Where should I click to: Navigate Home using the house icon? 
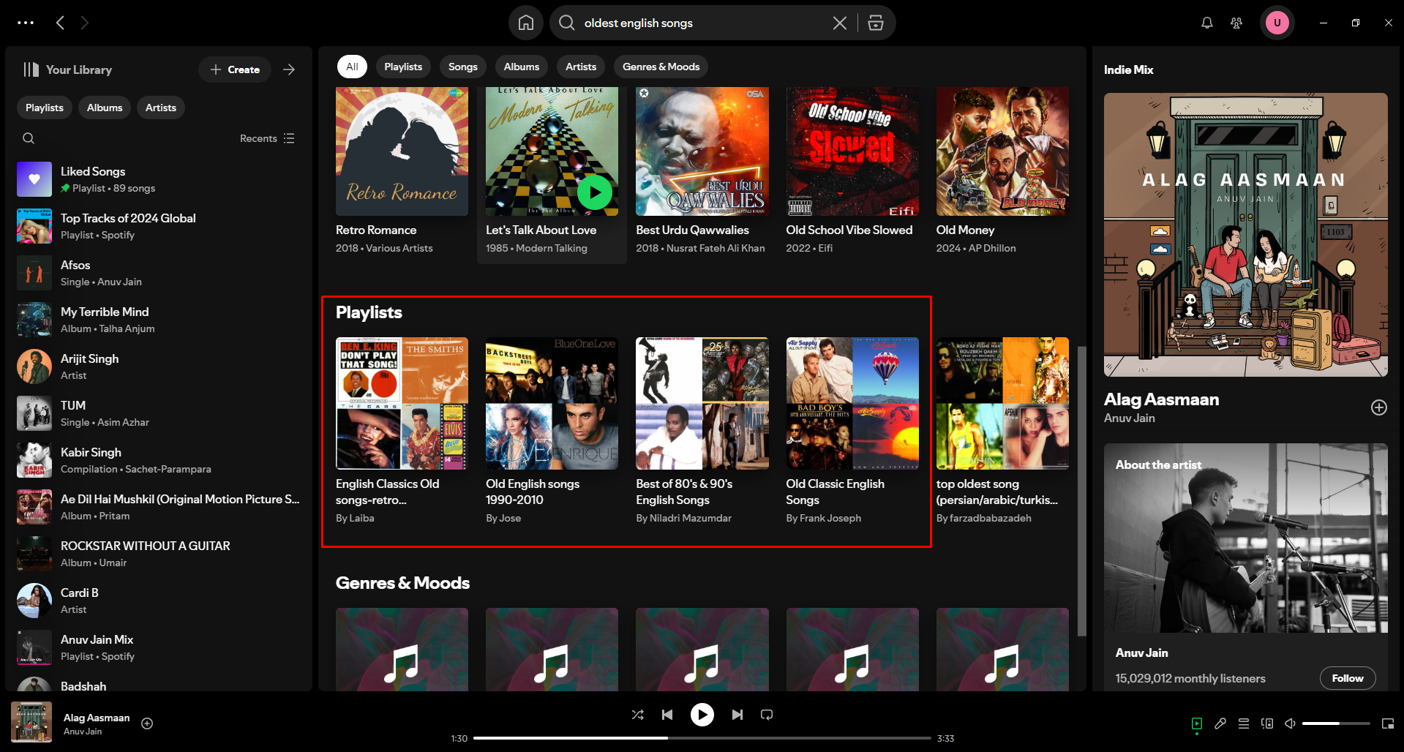(525, 23)
